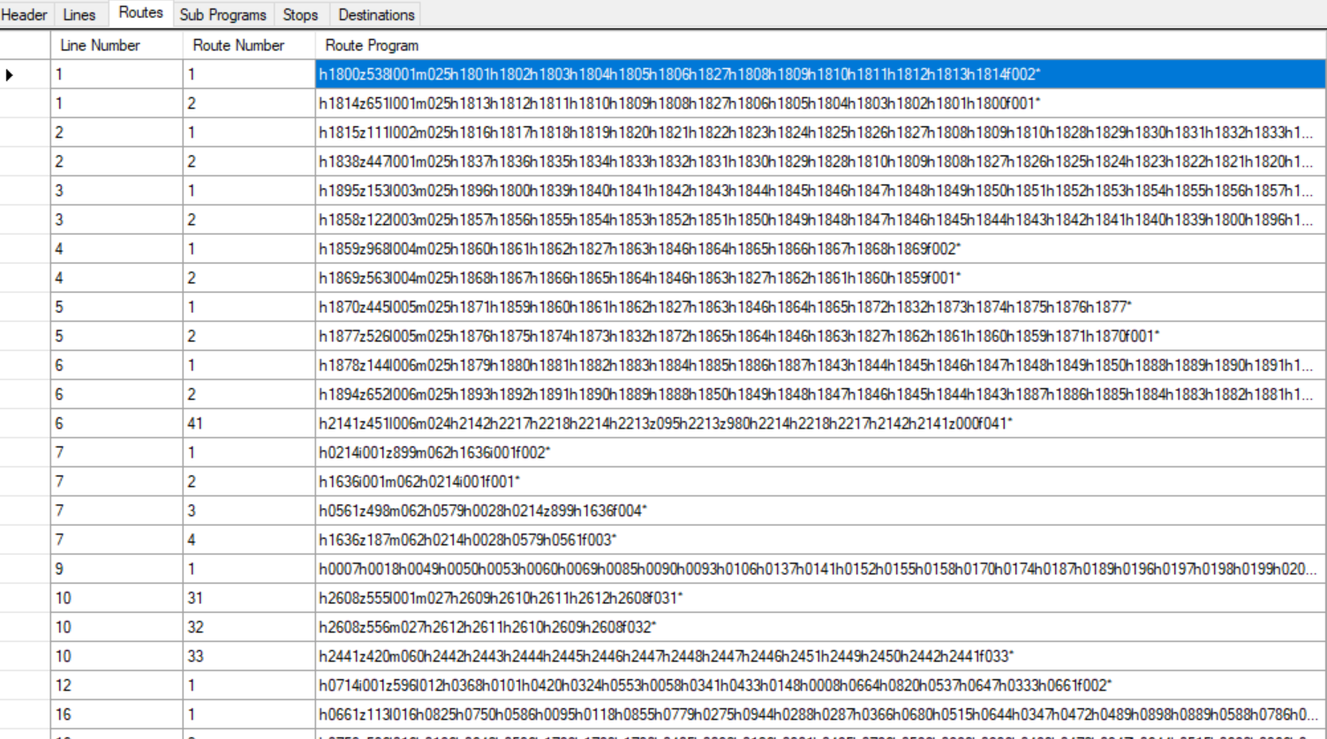Click route program starting h1859z968
The height and width of the screenshot is (739, 1327).
821,249
